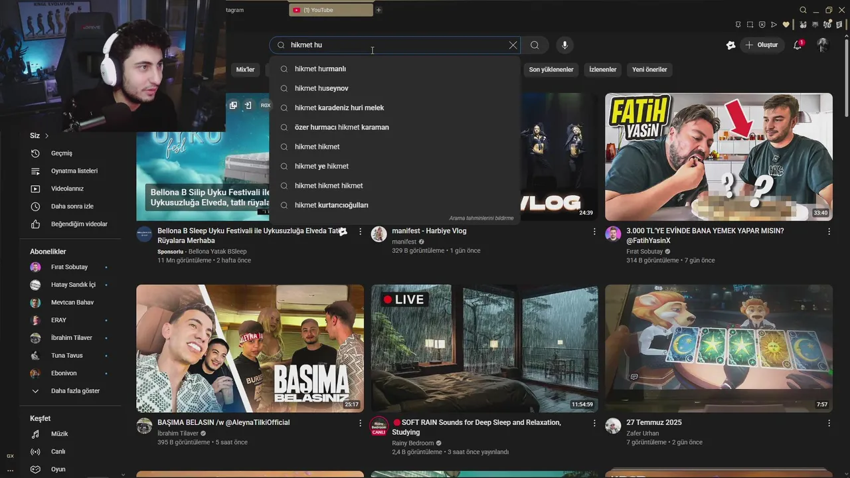Open Rainy Bedroom channel link
This screenshot has width=850, height=478.
[413, 443]
